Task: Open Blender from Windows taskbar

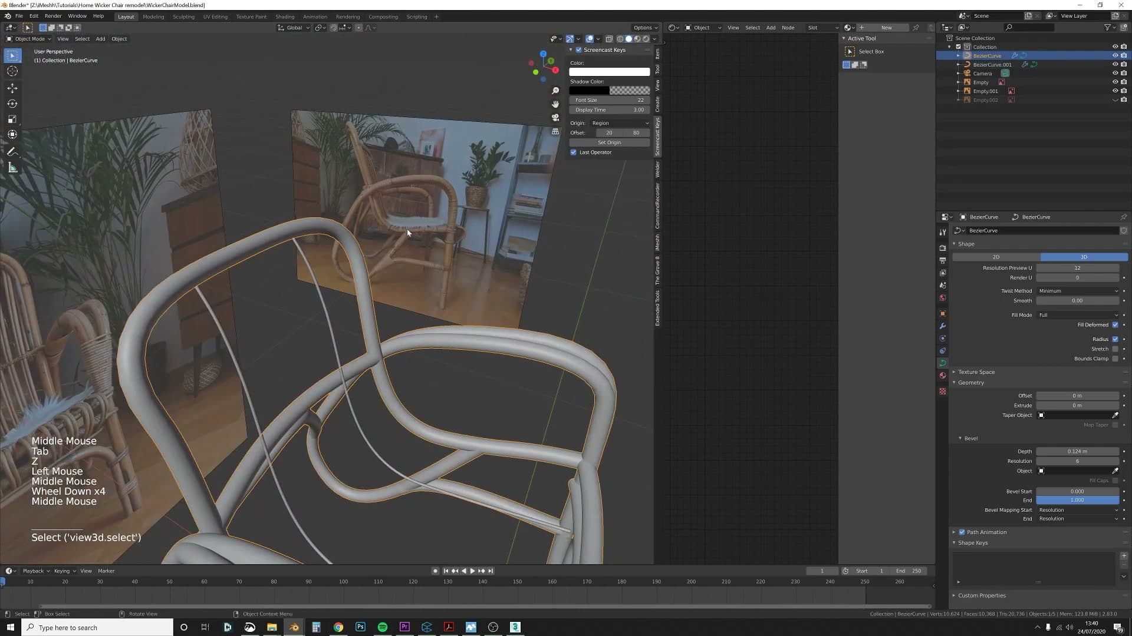Action: click(x=294, y=627)
